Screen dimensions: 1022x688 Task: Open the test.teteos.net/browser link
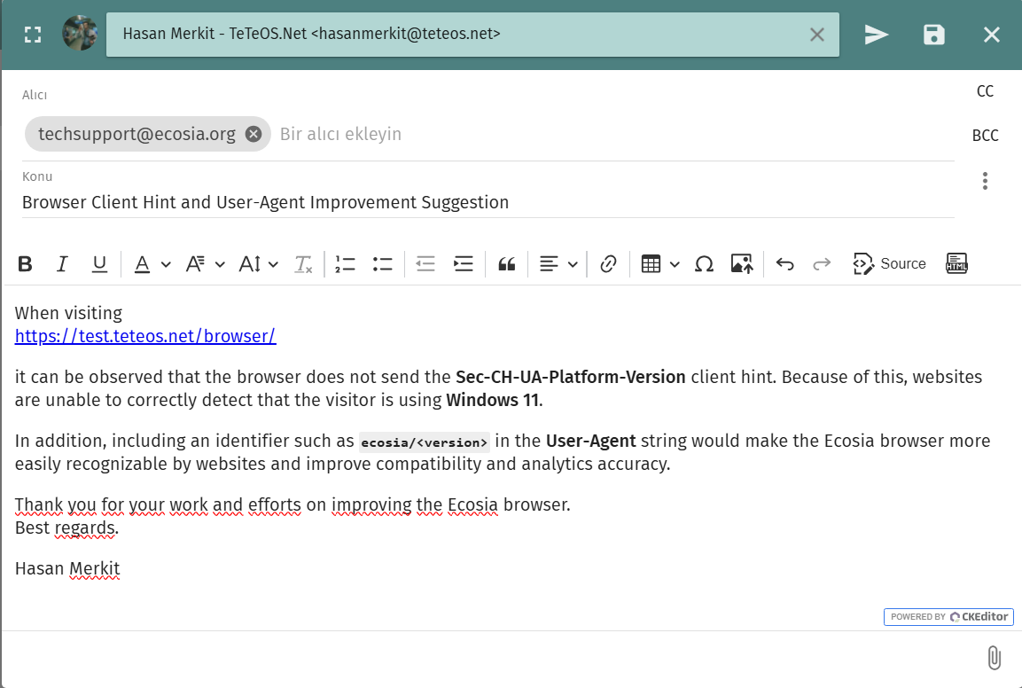tap(145, 336)
